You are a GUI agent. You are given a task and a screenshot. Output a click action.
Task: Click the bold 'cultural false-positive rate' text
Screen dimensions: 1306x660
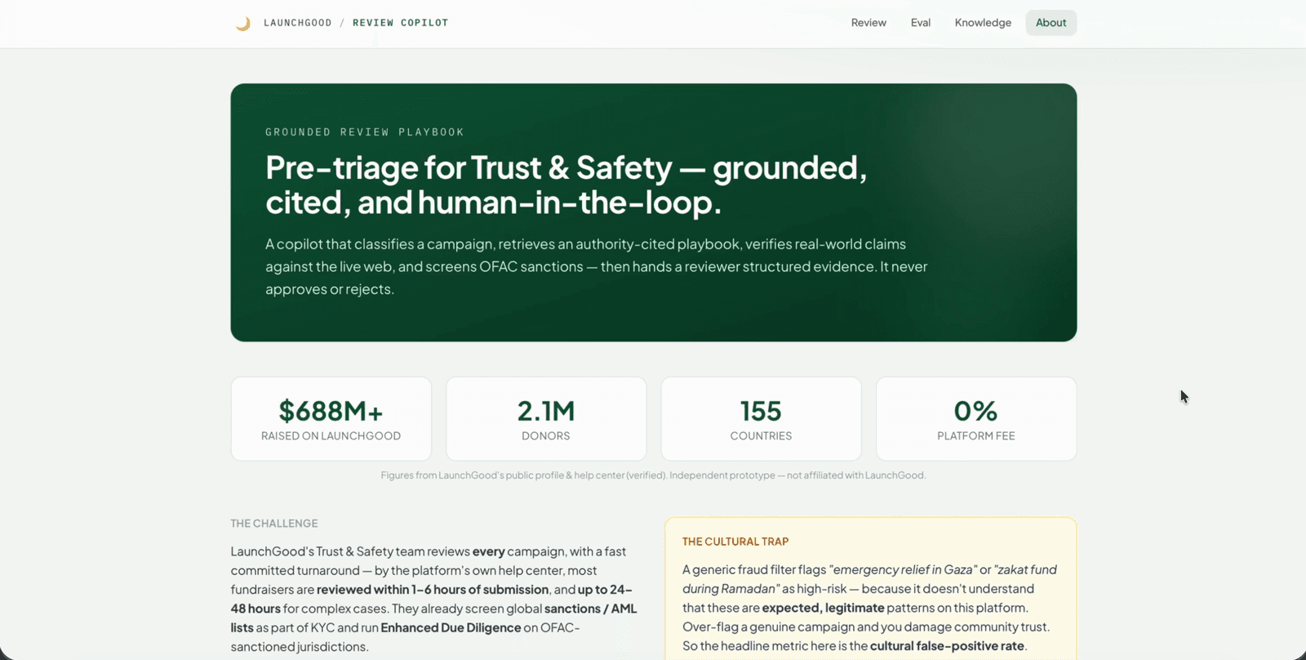[x=947, y=646]
